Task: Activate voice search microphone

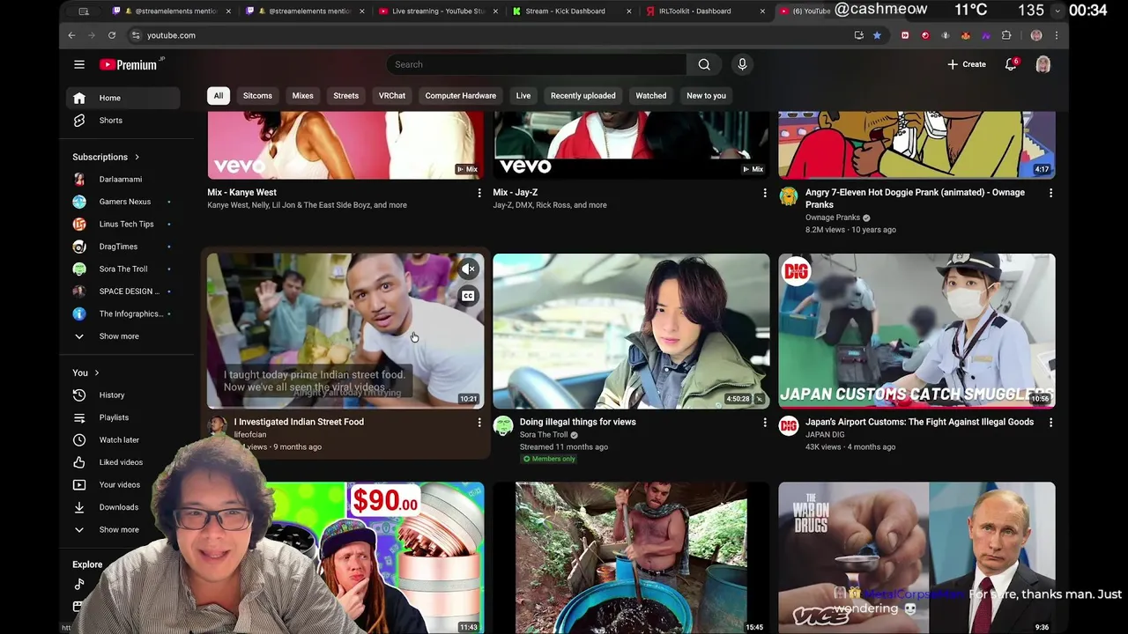Action: pyautogui.click(x=742, y=64)
